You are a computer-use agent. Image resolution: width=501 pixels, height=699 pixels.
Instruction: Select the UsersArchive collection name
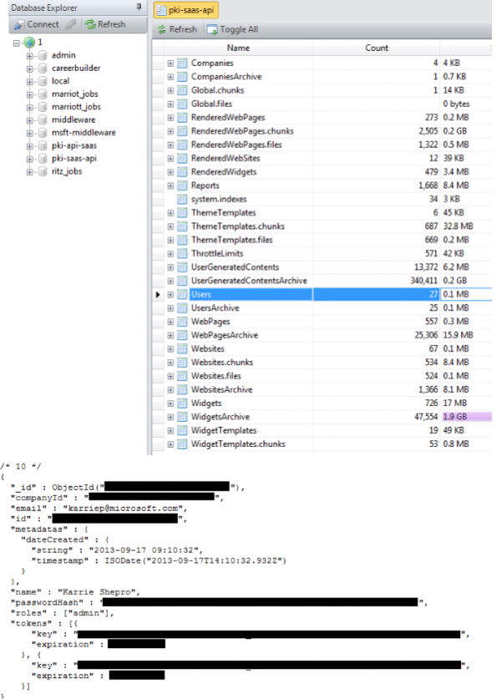215,307
